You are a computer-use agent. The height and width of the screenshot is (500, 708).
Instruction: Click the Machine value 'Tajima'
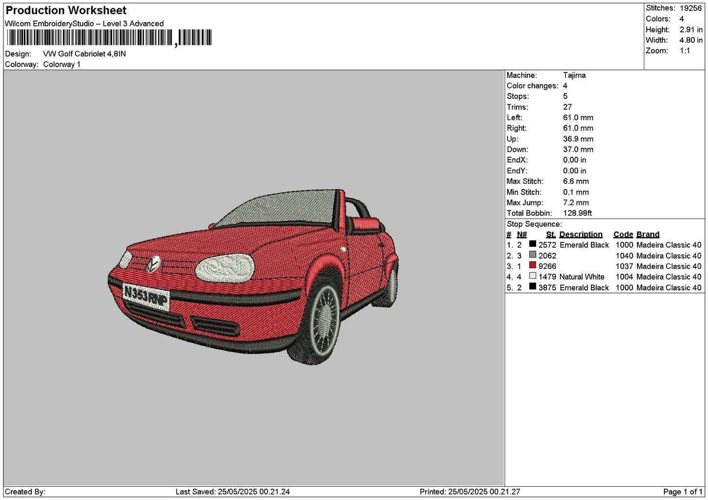click(574, 75)
